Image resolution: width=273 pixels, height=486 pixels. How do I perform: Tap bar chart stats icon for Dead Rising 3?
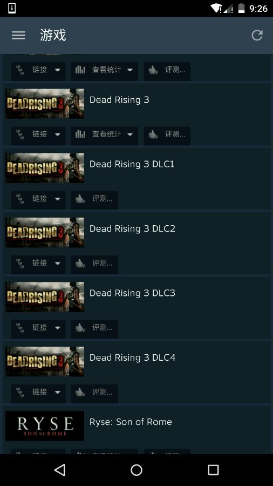80,134
